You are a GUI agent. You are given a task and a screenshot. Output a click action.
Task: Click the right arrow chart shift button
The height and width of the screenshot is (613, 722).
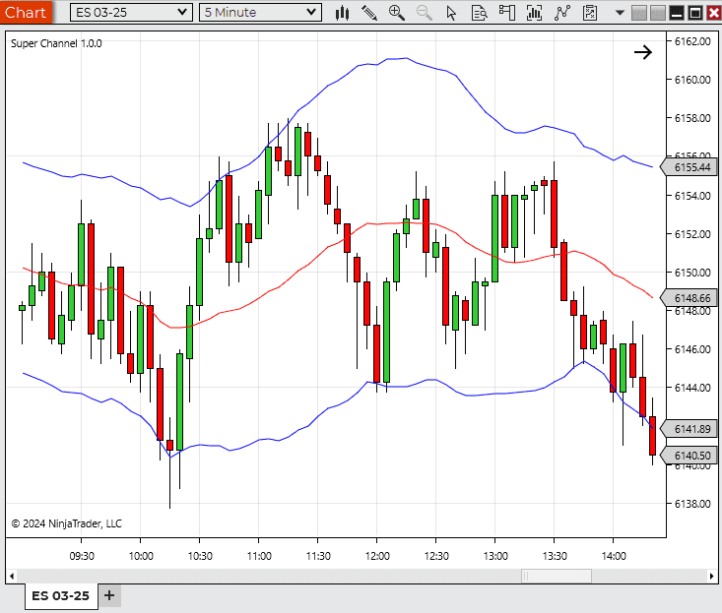pos(643,52)
